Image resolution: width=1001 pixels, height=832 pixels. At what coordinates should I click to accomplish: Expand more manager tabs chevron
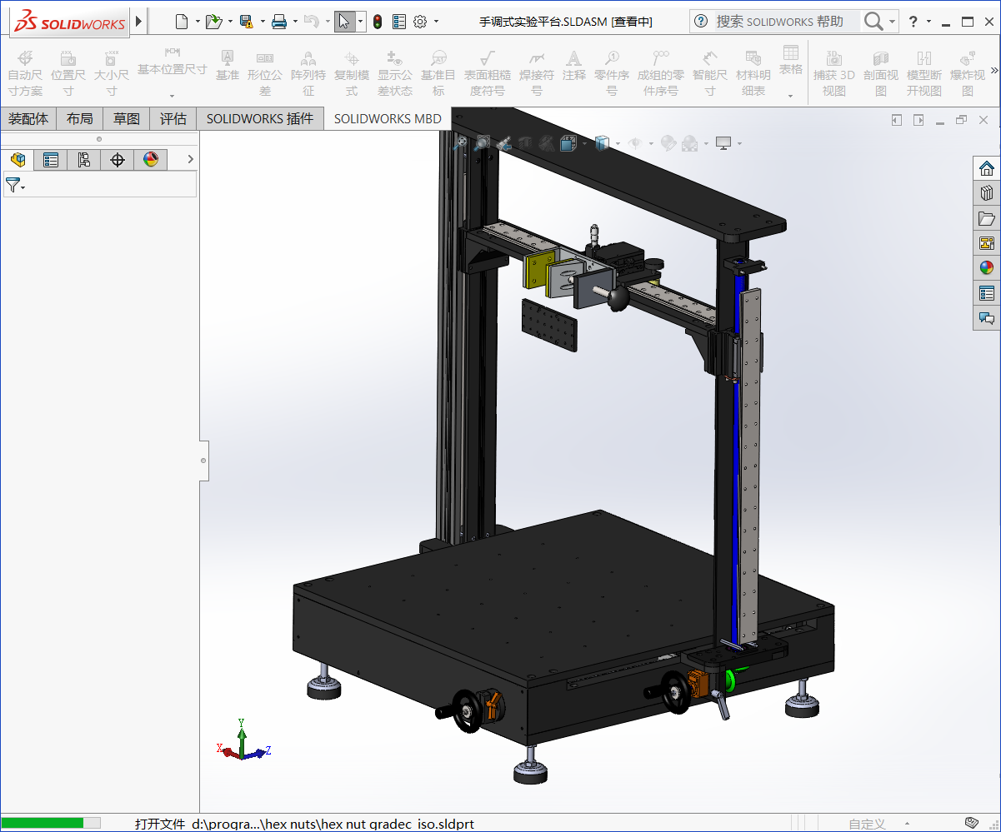(x=190, y=159)
